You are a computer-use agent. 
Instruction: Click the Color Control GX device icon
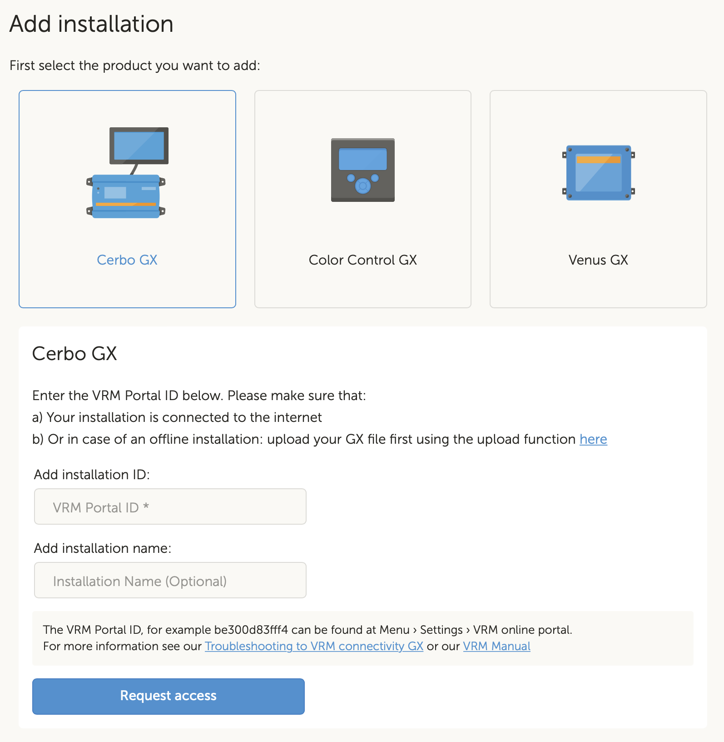[x=362, y=170]
